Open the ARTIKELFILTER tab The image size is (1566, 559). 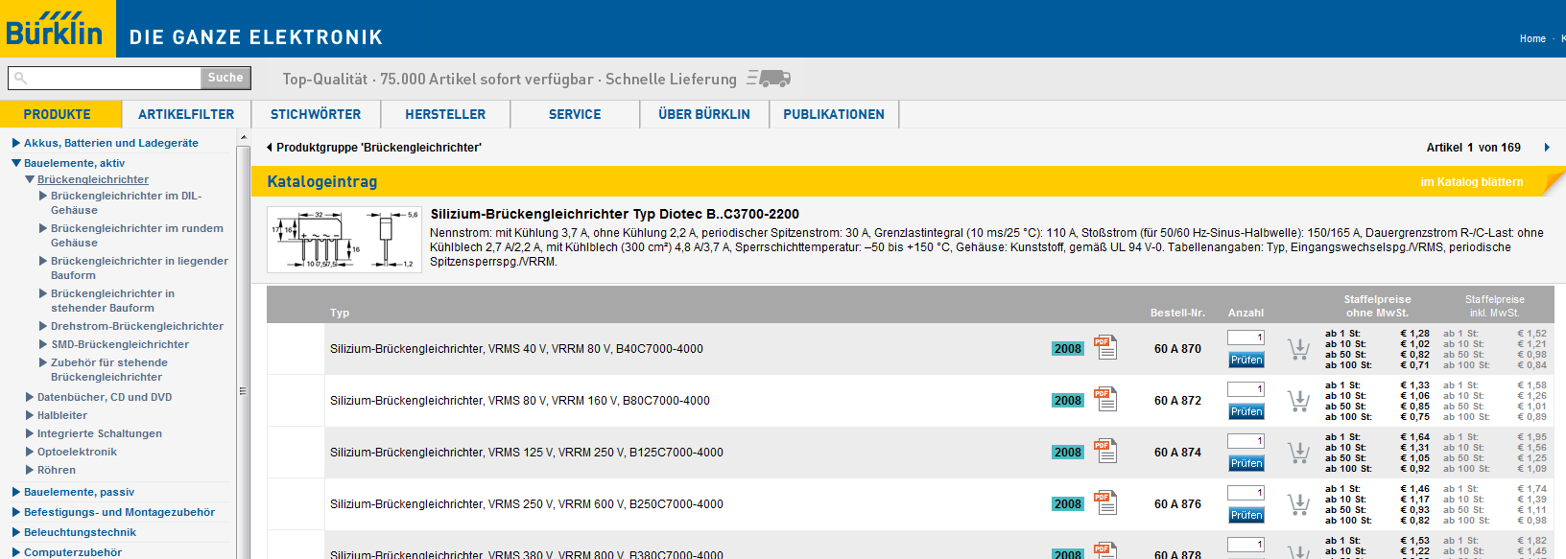(x=186, y=114)
